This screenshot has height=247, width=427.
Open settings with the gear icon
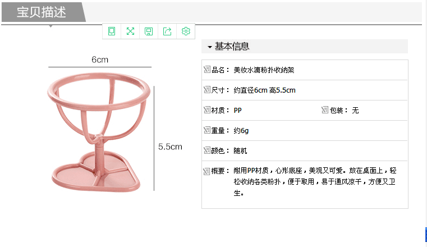tap(186, 31)
